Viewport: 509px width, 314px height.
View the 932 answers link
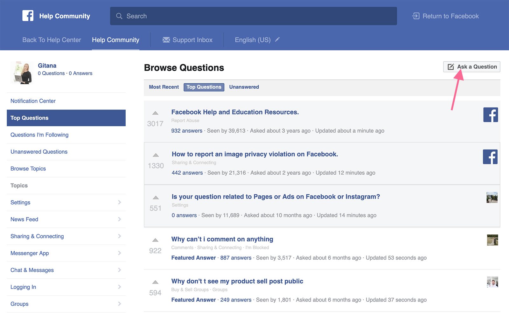tap(187, 131)
